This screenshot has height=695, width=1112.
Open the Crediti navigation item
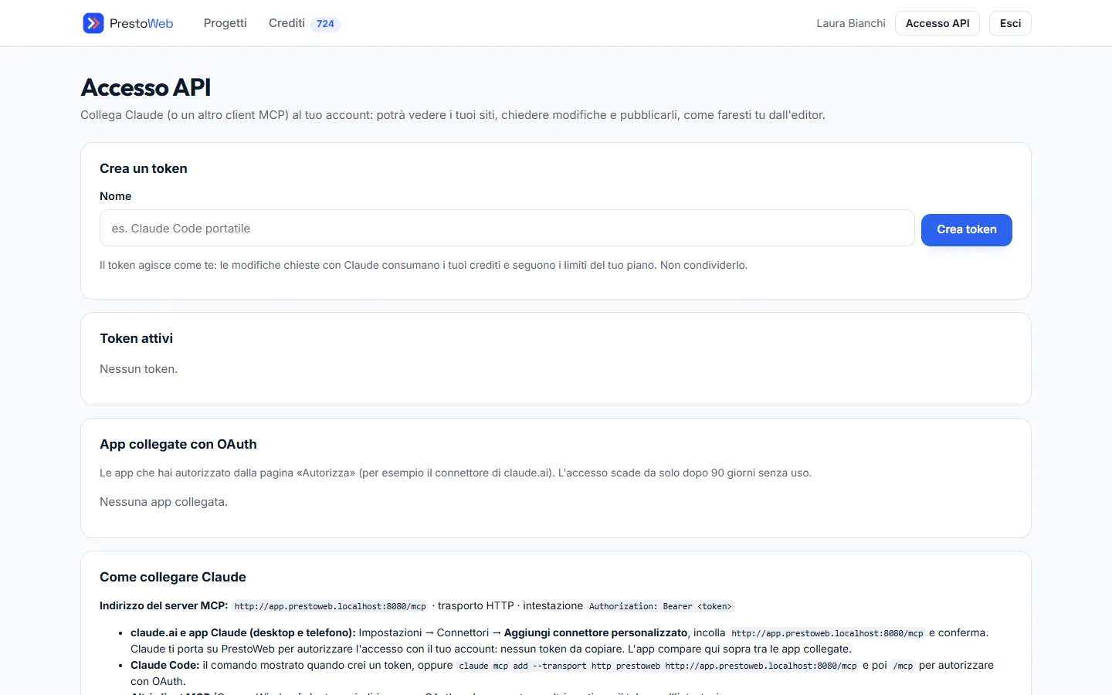pyautogui.click(x=286, y=23)
